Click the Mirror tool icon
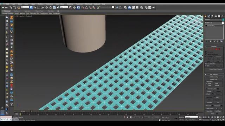Screen dimensions: 225x126 coord(117,7)
